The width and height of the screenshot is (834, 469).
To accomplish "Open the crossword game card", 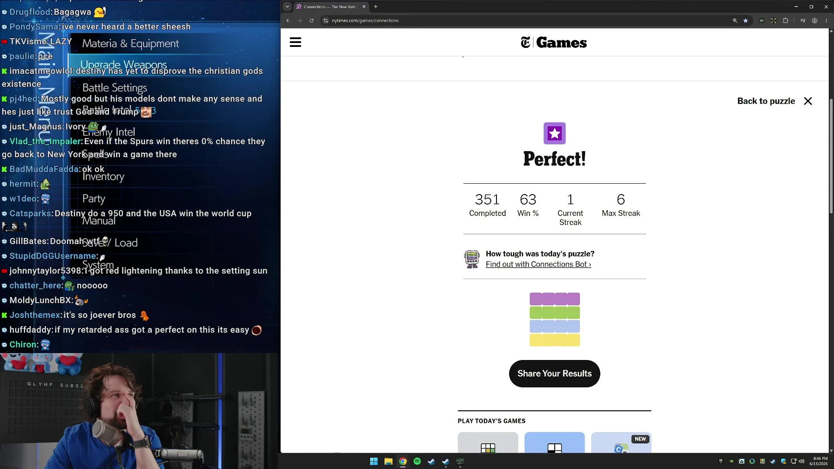I will pos(555,443).
